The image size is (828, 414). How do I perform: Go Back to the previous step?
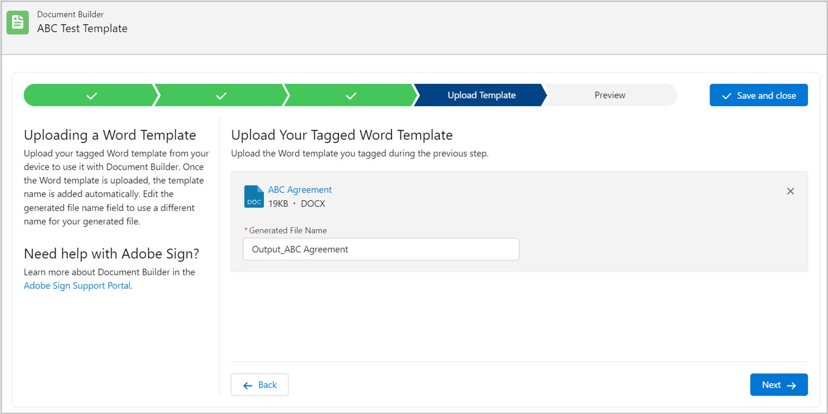260,385
